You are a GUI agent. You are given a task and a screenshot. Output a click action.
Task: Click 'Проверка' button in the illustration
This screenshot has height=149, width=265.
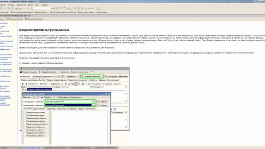point(71,77)
